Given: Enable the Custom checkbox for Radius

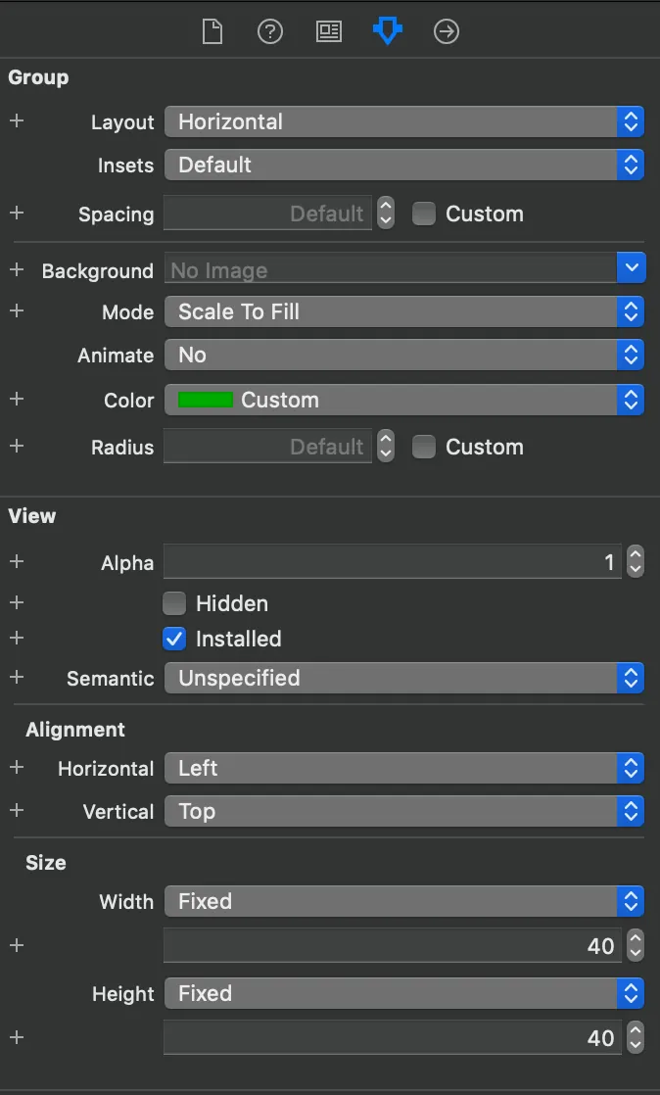Looking at the screenshot, I should [424, 448].
